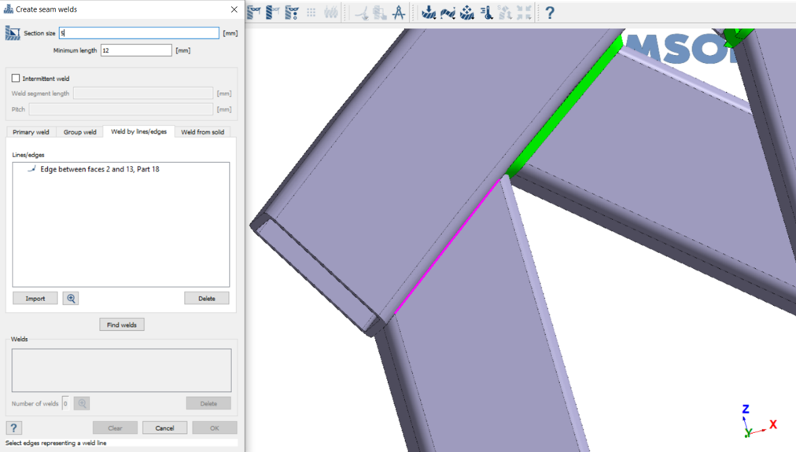This screenshot has width=796, height=452.
Task: Select the Weld from solid tab
Action: click(202, 132)
